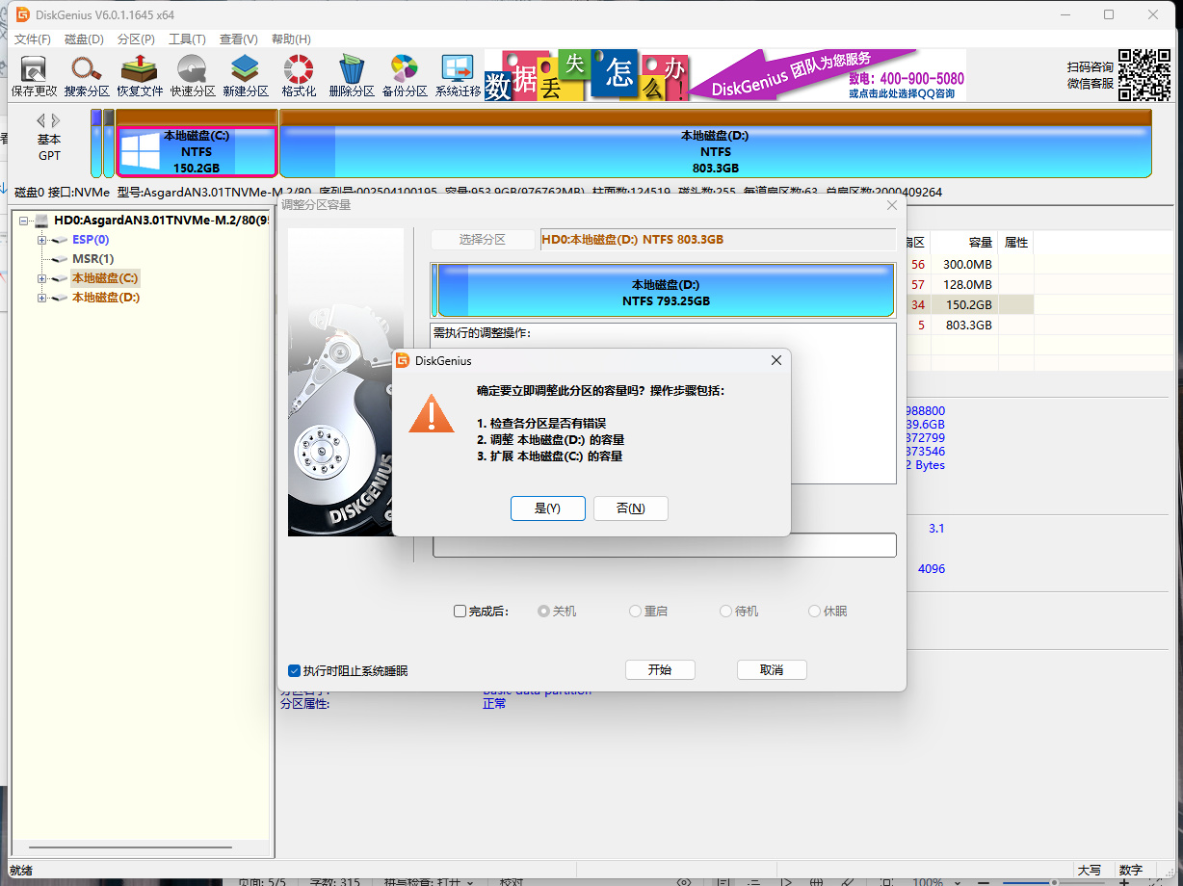Select 本地磁盘(D:) in the tree

[105, 298]
